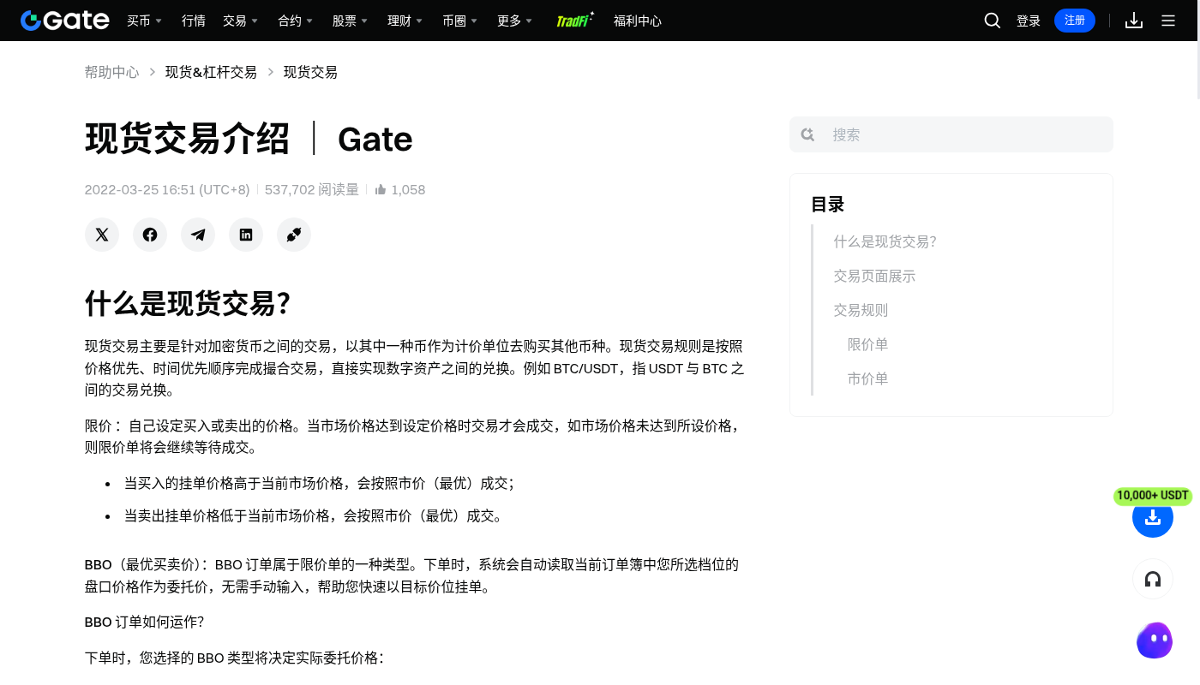Expand the 币圈 dropdown menu
The height and width of the screenshot is (685, 1200).
(x=460, y=21)
